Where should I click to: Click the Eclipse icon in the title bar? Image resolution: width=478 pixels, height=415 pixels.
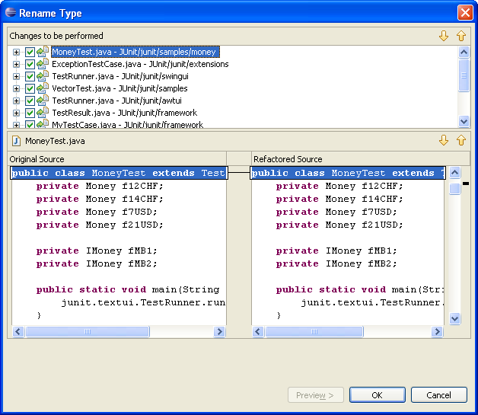point(11,12)
